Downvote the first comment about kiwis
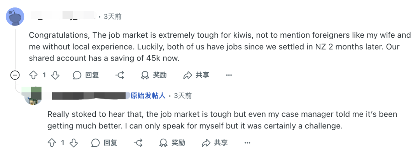 coord(55,75)
